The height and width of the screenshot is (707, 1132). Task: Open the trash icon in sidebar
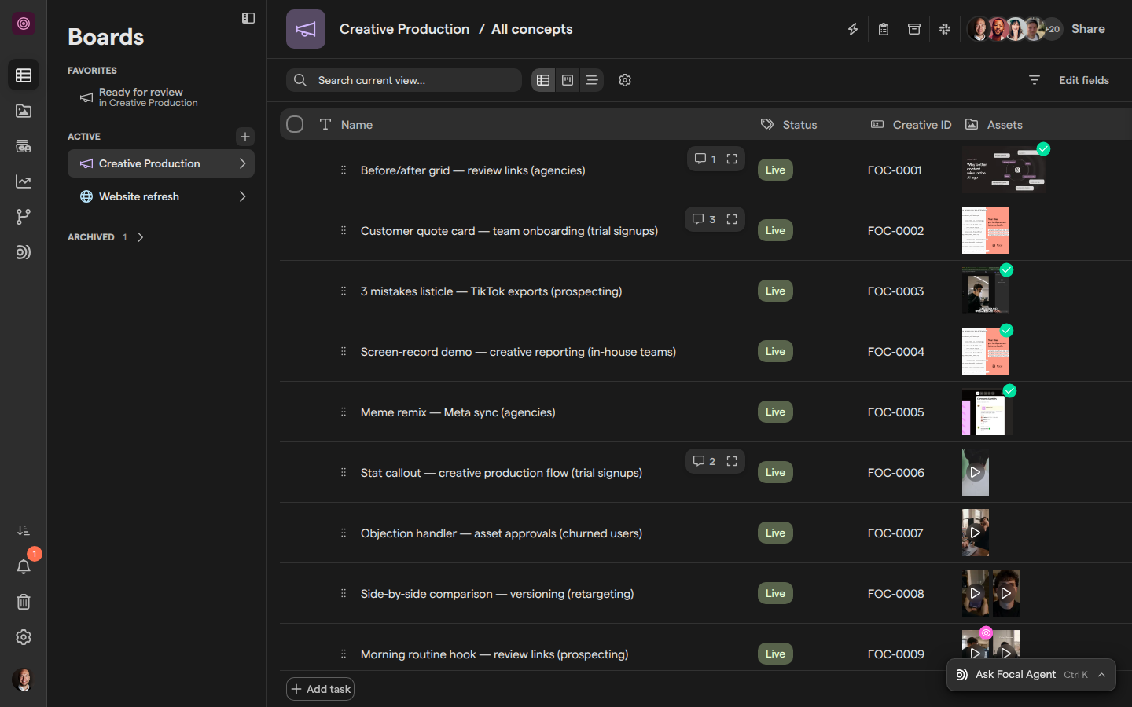[24, 602]
